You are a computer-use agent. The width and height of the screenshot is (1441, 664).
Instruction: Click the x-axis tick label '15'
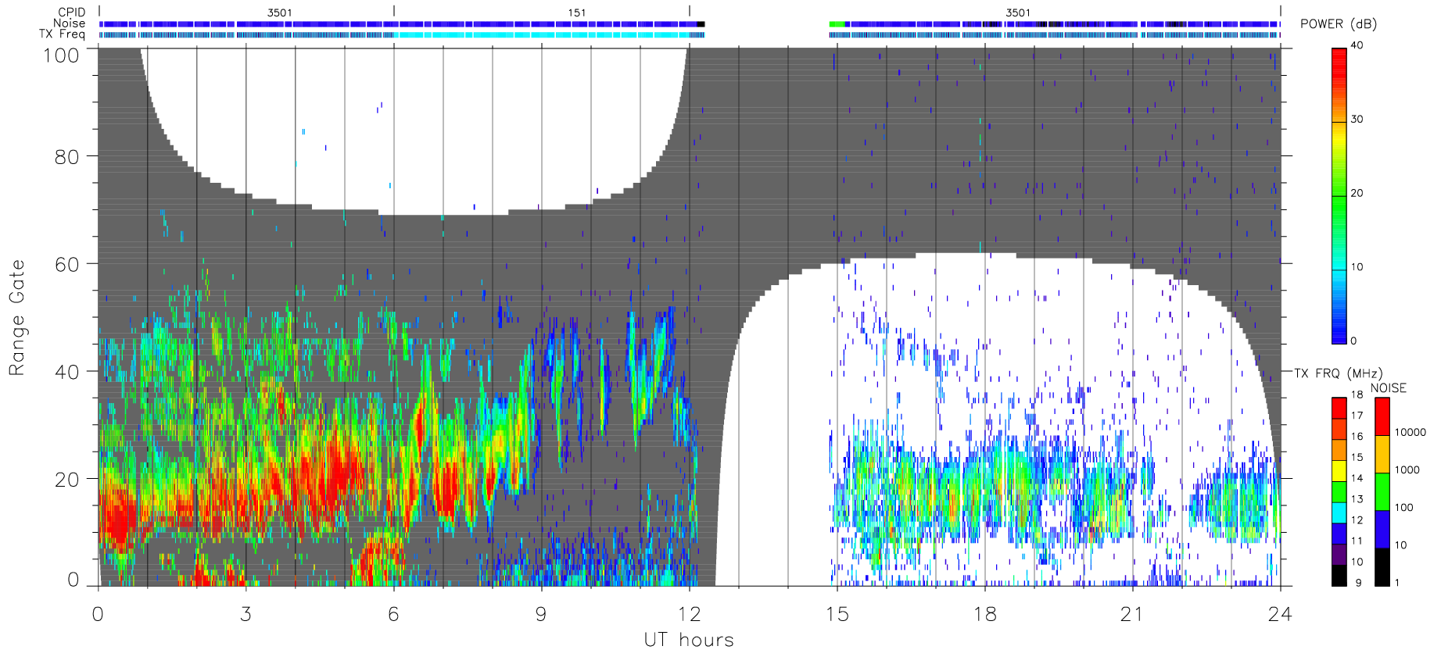click(837, 614)
